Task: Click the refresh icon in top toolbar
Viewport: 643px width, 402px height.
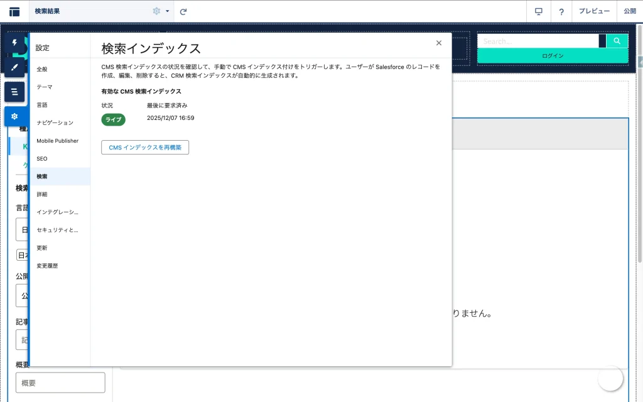Action: [183, 11]
